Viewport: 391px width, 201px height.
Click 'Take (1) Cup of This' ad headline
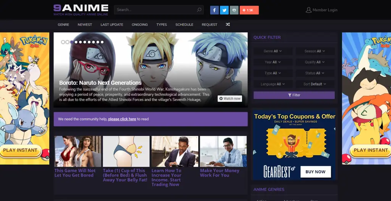125,175
